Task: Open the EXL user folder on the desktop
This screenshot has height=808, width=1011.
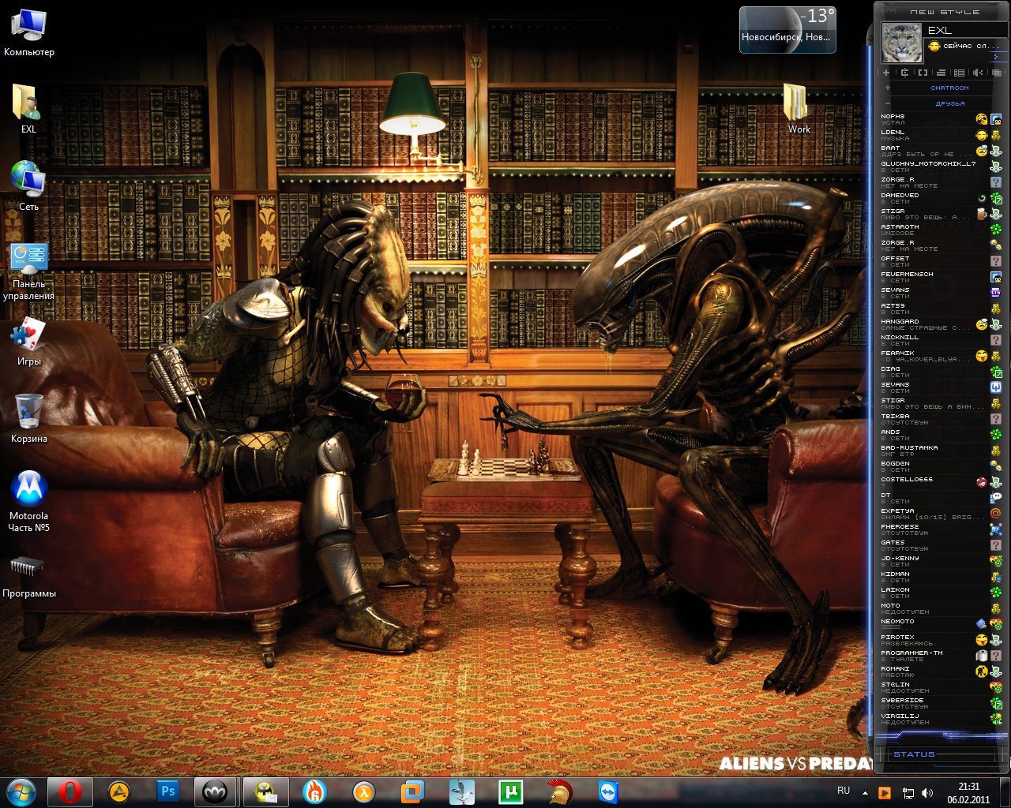Action: [x=29, y=109]
